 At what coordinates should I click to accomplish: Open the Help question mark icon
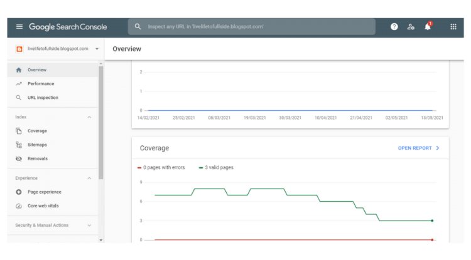point(394,27)
